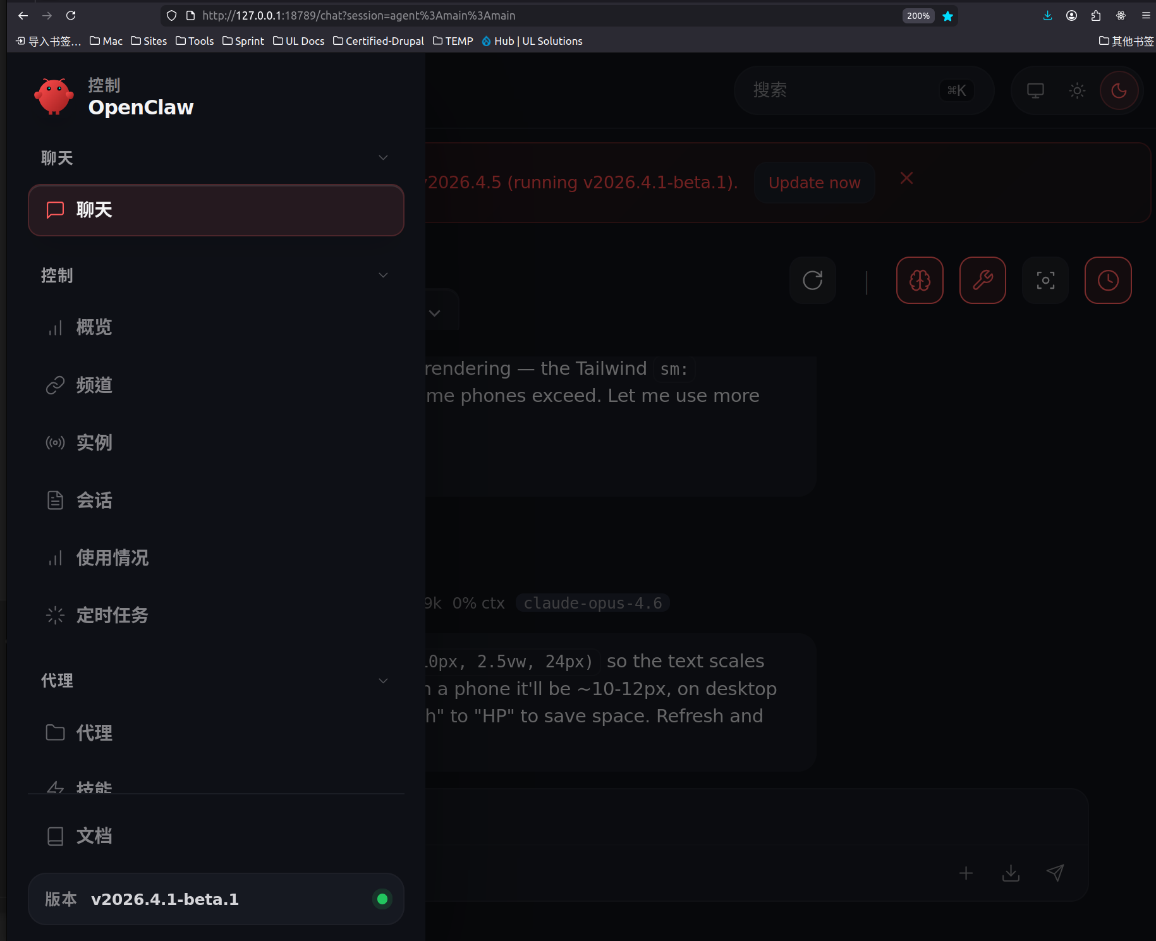Send the message with the paper plane icon
This screenshot has width=1156, height=941.
pos(1055,873)
